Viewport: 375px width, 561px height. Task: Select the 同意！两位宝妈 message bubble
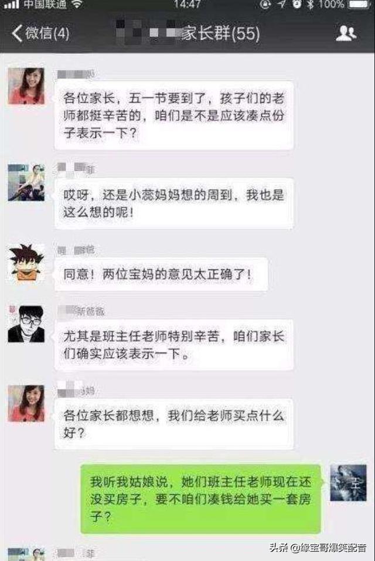(161, 274)
